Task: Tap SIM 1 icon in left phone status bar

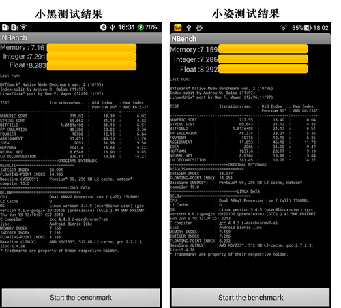Action: (5, 27)
